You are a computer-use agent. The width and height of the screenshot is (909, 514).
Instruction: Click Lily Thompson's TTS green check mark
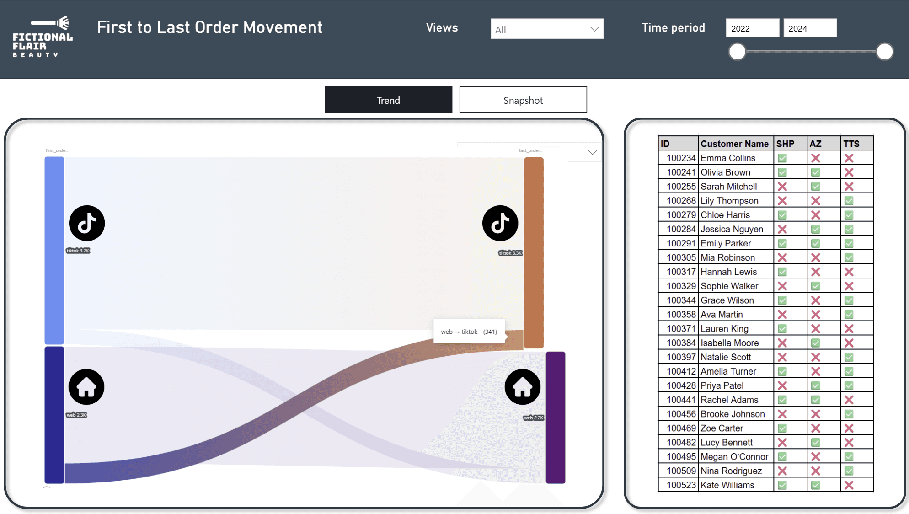pyautogui.click(x=849, y=201)
